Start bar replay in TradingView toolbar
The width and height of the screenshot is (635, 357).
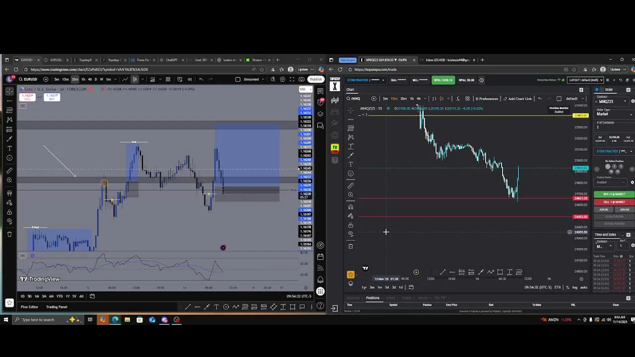pos(190,79)
